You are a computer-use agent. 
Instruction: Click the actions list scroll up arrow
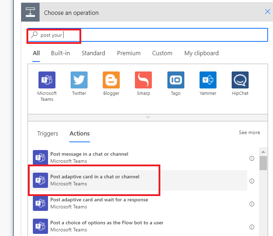coord(263,152)
